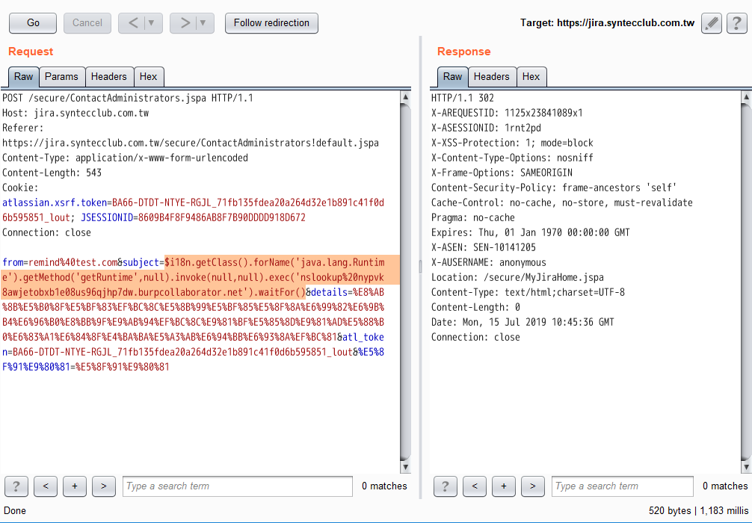Click response search help question icon
The width and height of the screenshot is (752, 523).
pos(445,486)
